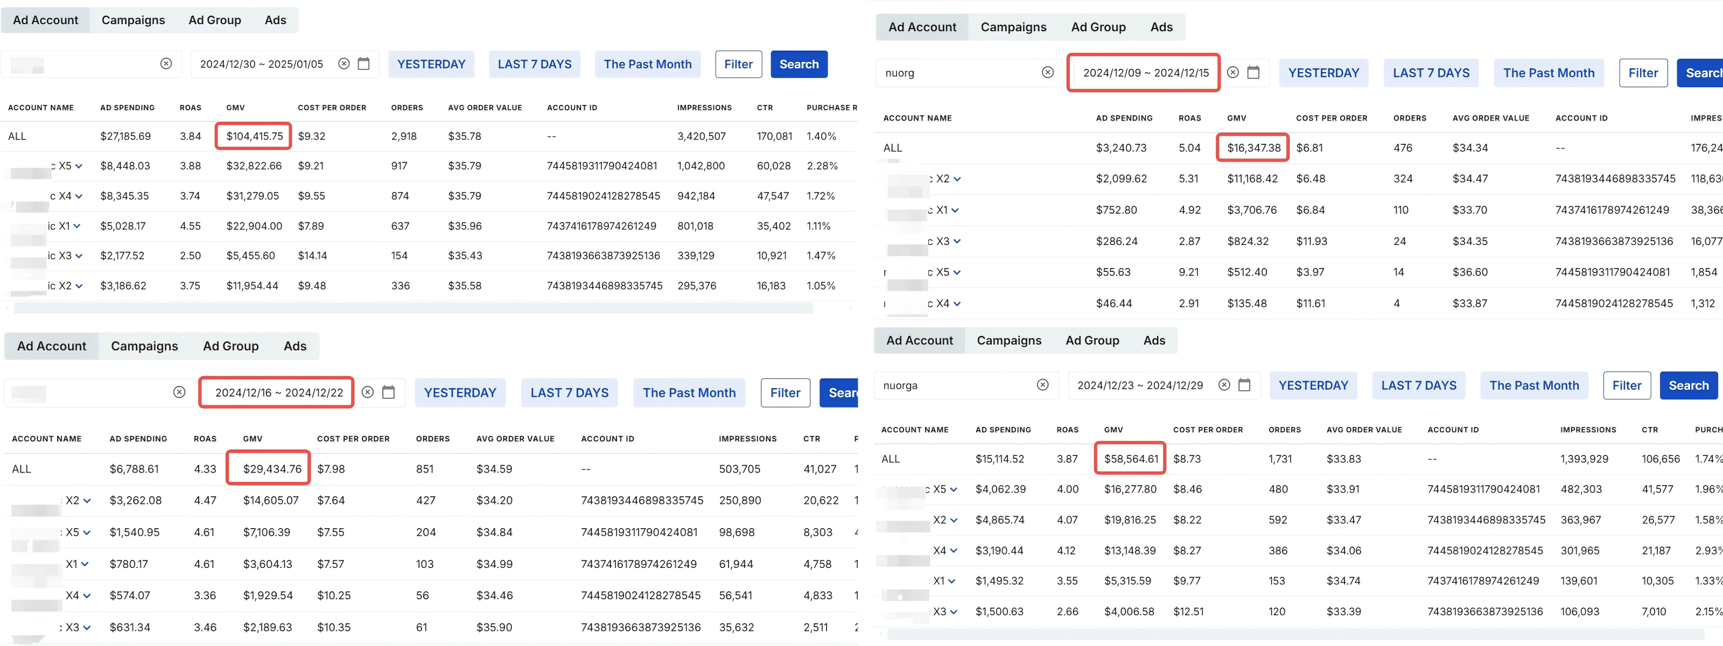The image size is (1723, 646).
Task: Expand the X1 account row with $752.80 spending
Action: coord(955,210)
